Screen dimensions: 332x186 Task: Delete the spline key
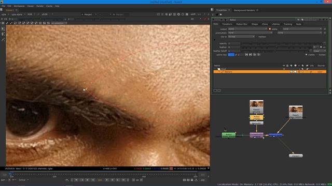[x=259, y=55]
